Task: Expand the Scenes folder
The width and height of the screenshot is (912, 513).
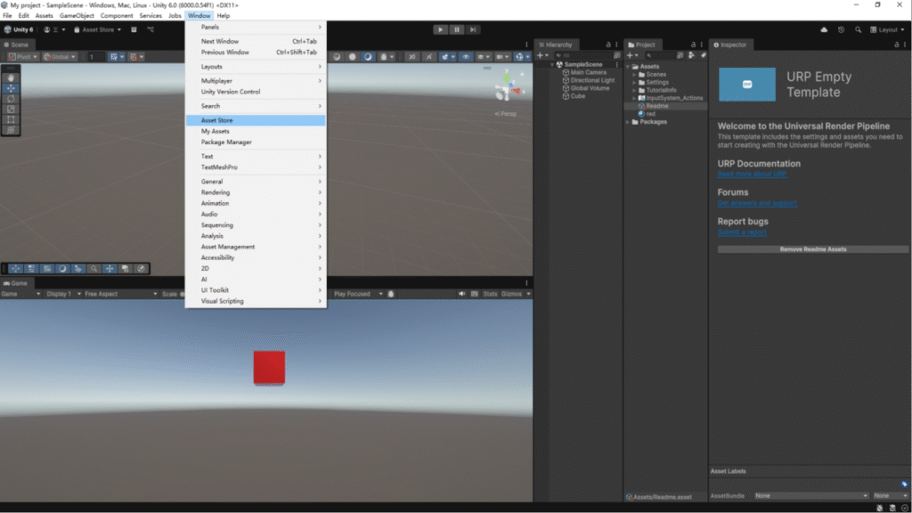Action: click(634, 75)
